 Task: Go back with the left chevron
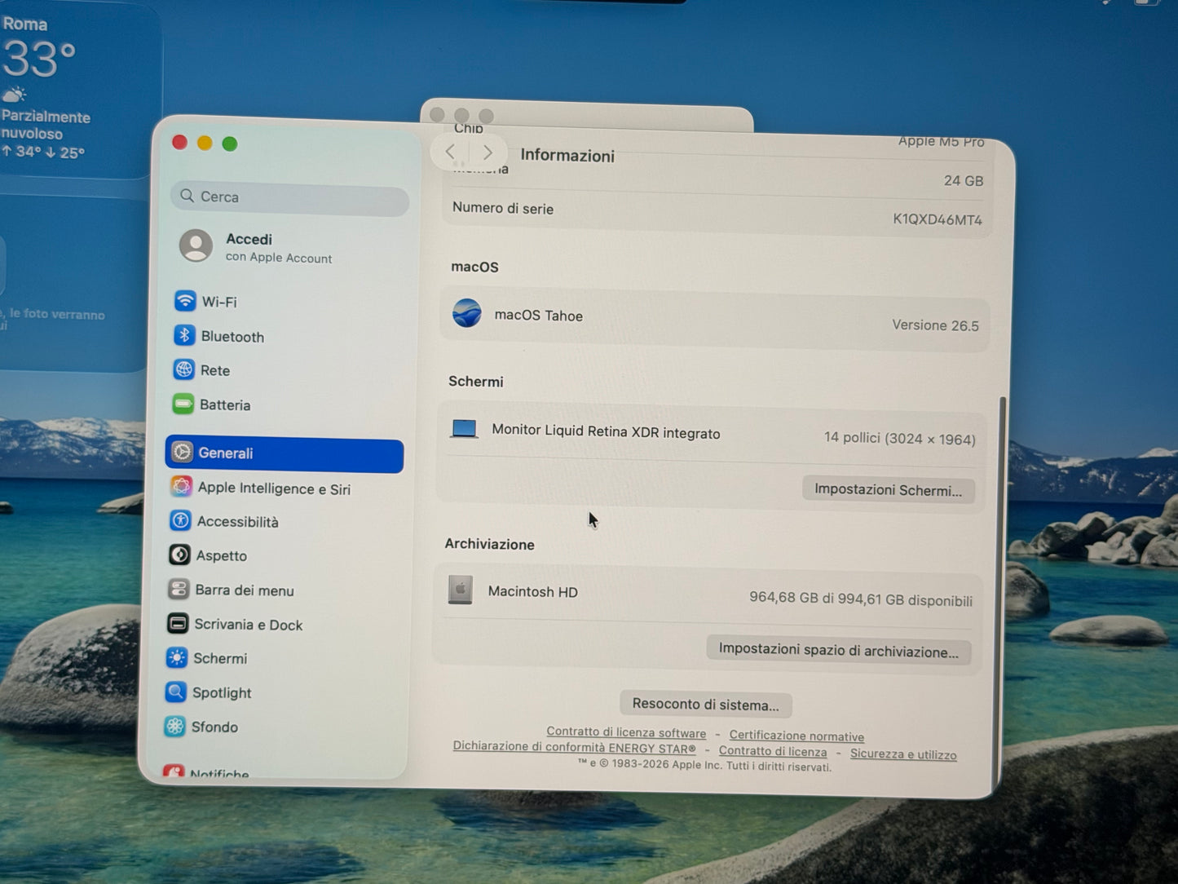pyautogui.click(x=450, y=152)
